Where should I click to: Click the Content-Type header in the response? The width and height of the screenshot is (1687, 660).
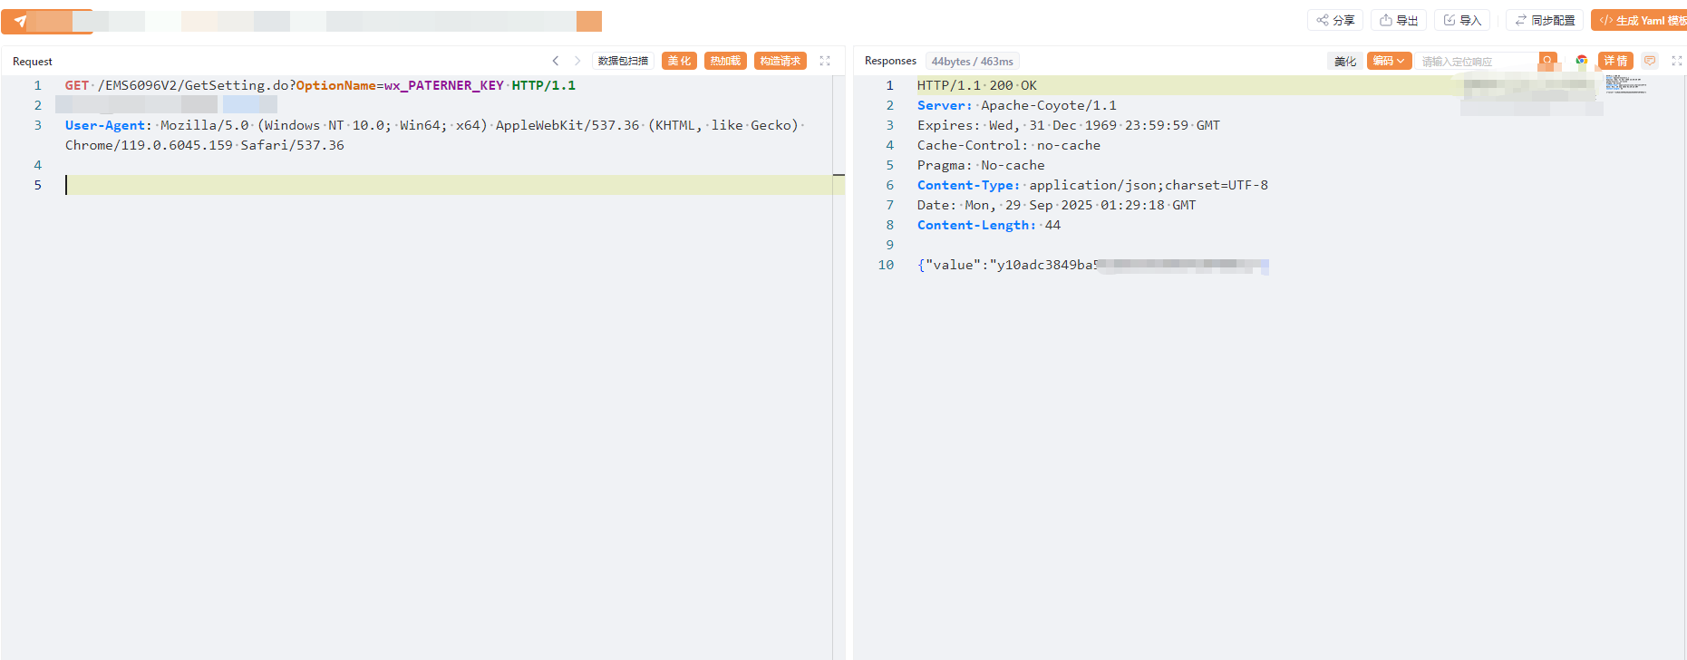tap(1092, 185)
